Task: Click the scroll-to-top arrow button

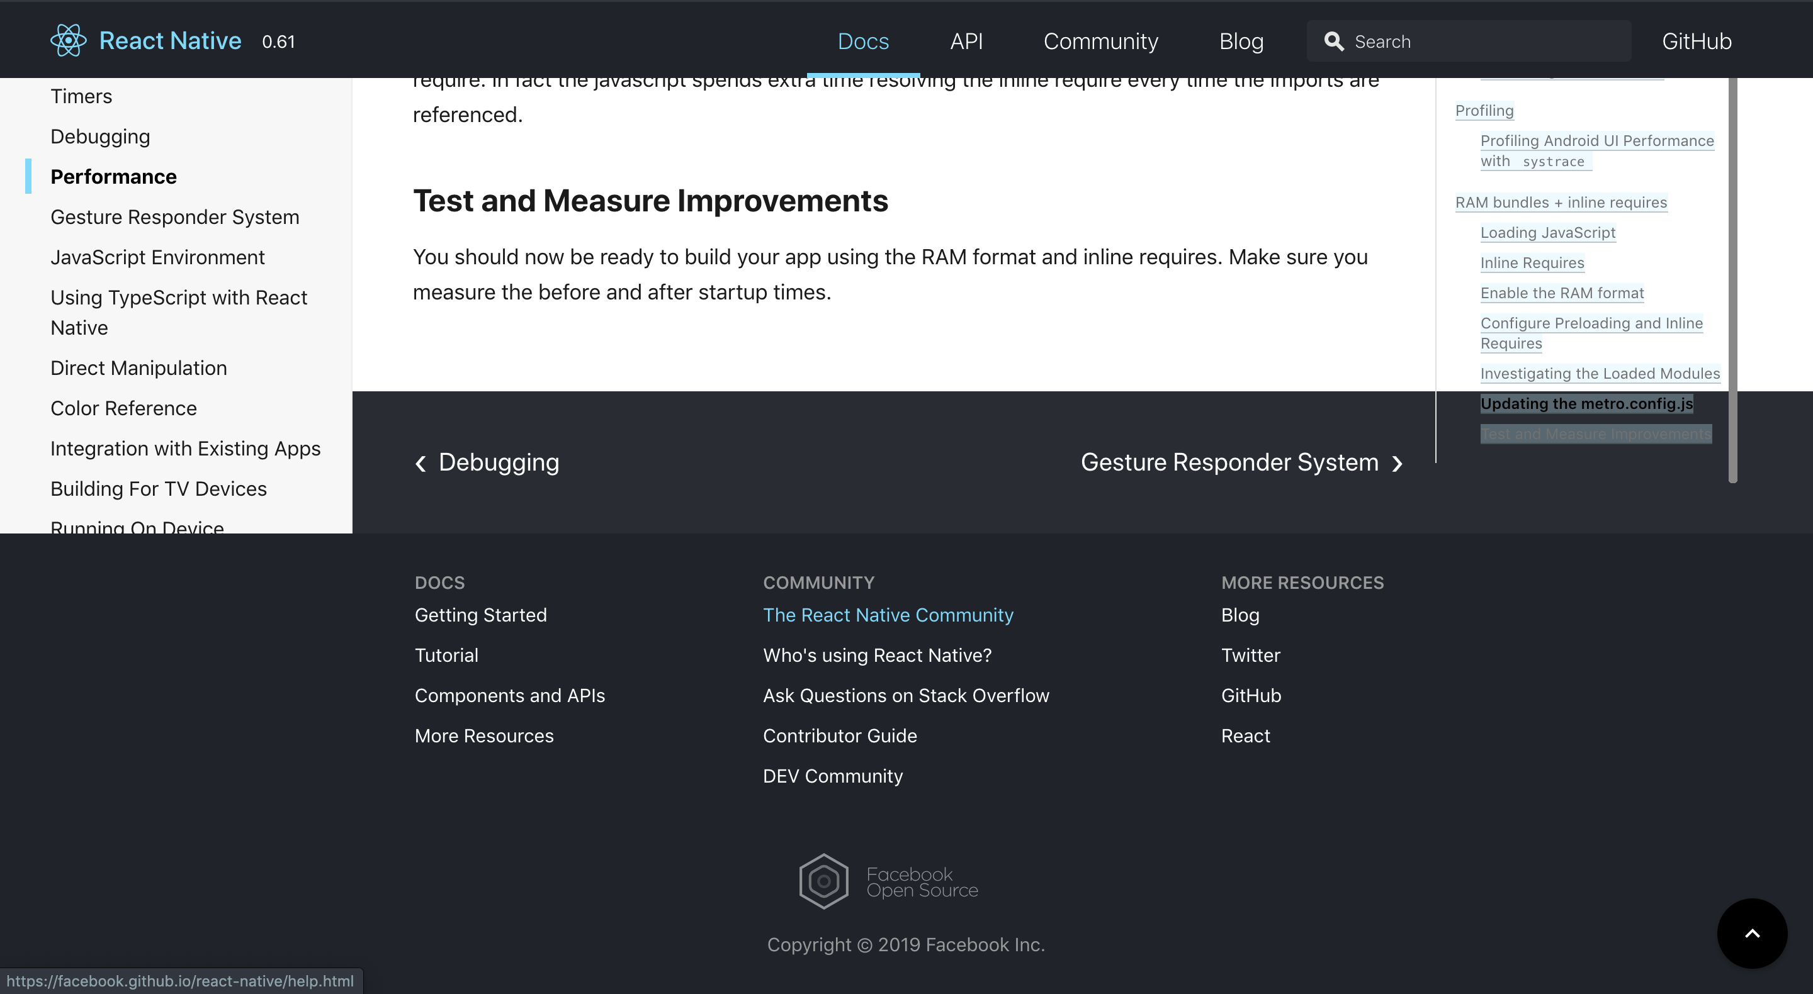Action: [1751, 933]
